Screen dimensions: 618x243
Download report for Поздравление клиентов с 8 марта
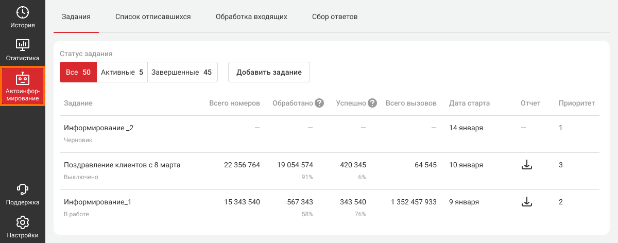pyautogui.click(x=526, y=165)
